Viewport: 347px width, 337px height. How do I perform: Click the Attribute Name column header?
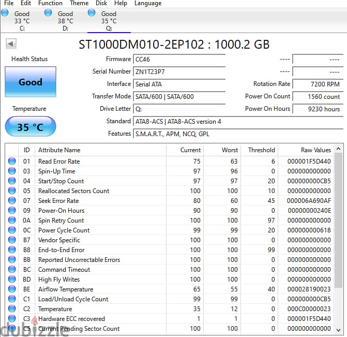coord(100,150)
